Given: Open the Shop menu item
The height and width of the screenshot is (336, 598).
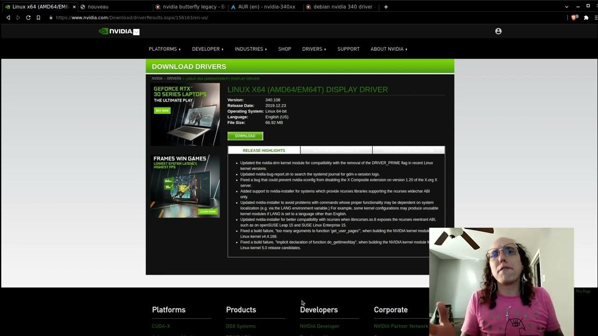Looking at the screenshot, I should coord(285,49).
